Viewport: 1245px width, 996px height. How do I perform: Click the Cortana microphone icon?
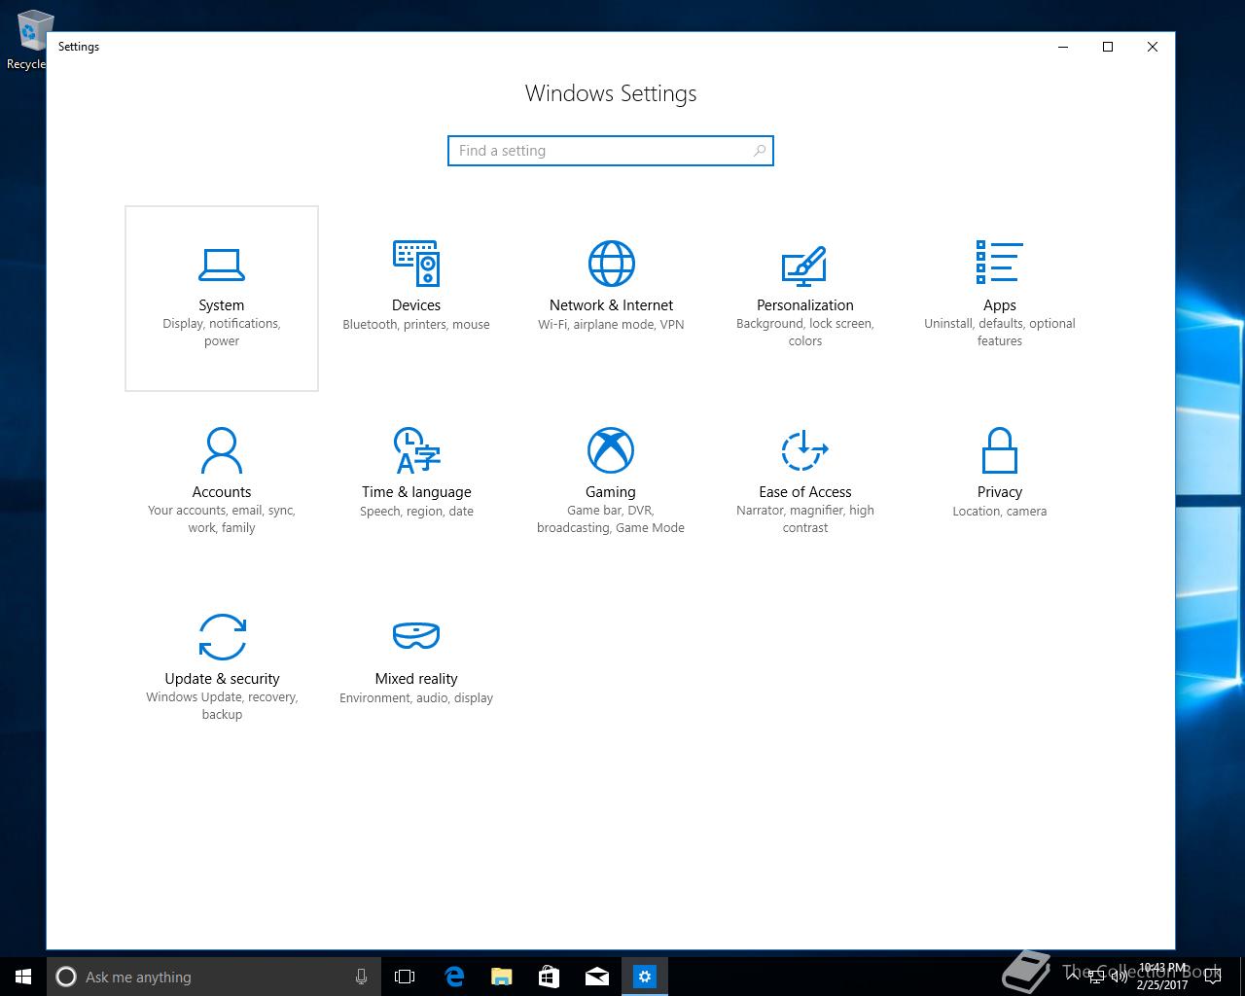361,977
